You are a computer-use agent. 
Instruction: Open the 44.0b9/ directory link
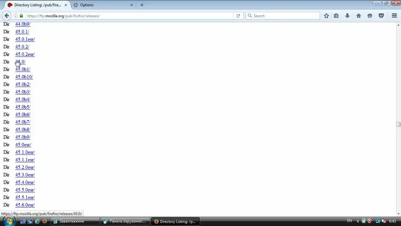click(23, 24)
